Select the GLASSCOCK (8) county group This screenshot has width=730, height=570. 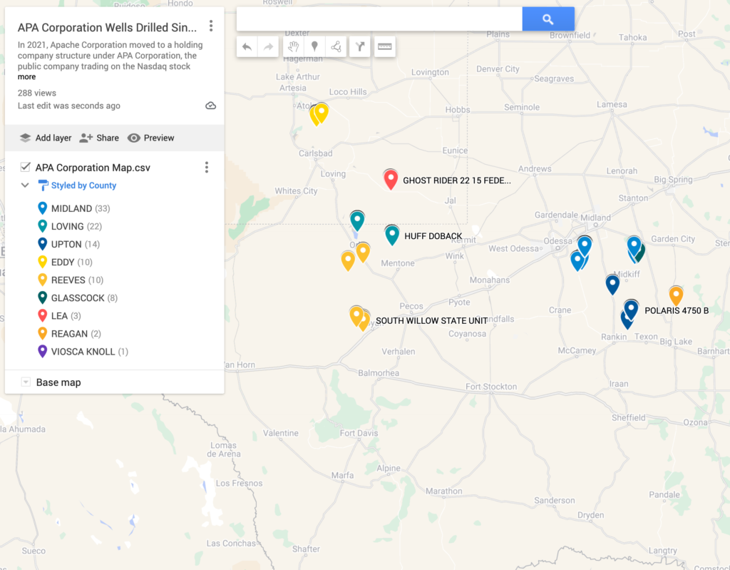[78, 297]
